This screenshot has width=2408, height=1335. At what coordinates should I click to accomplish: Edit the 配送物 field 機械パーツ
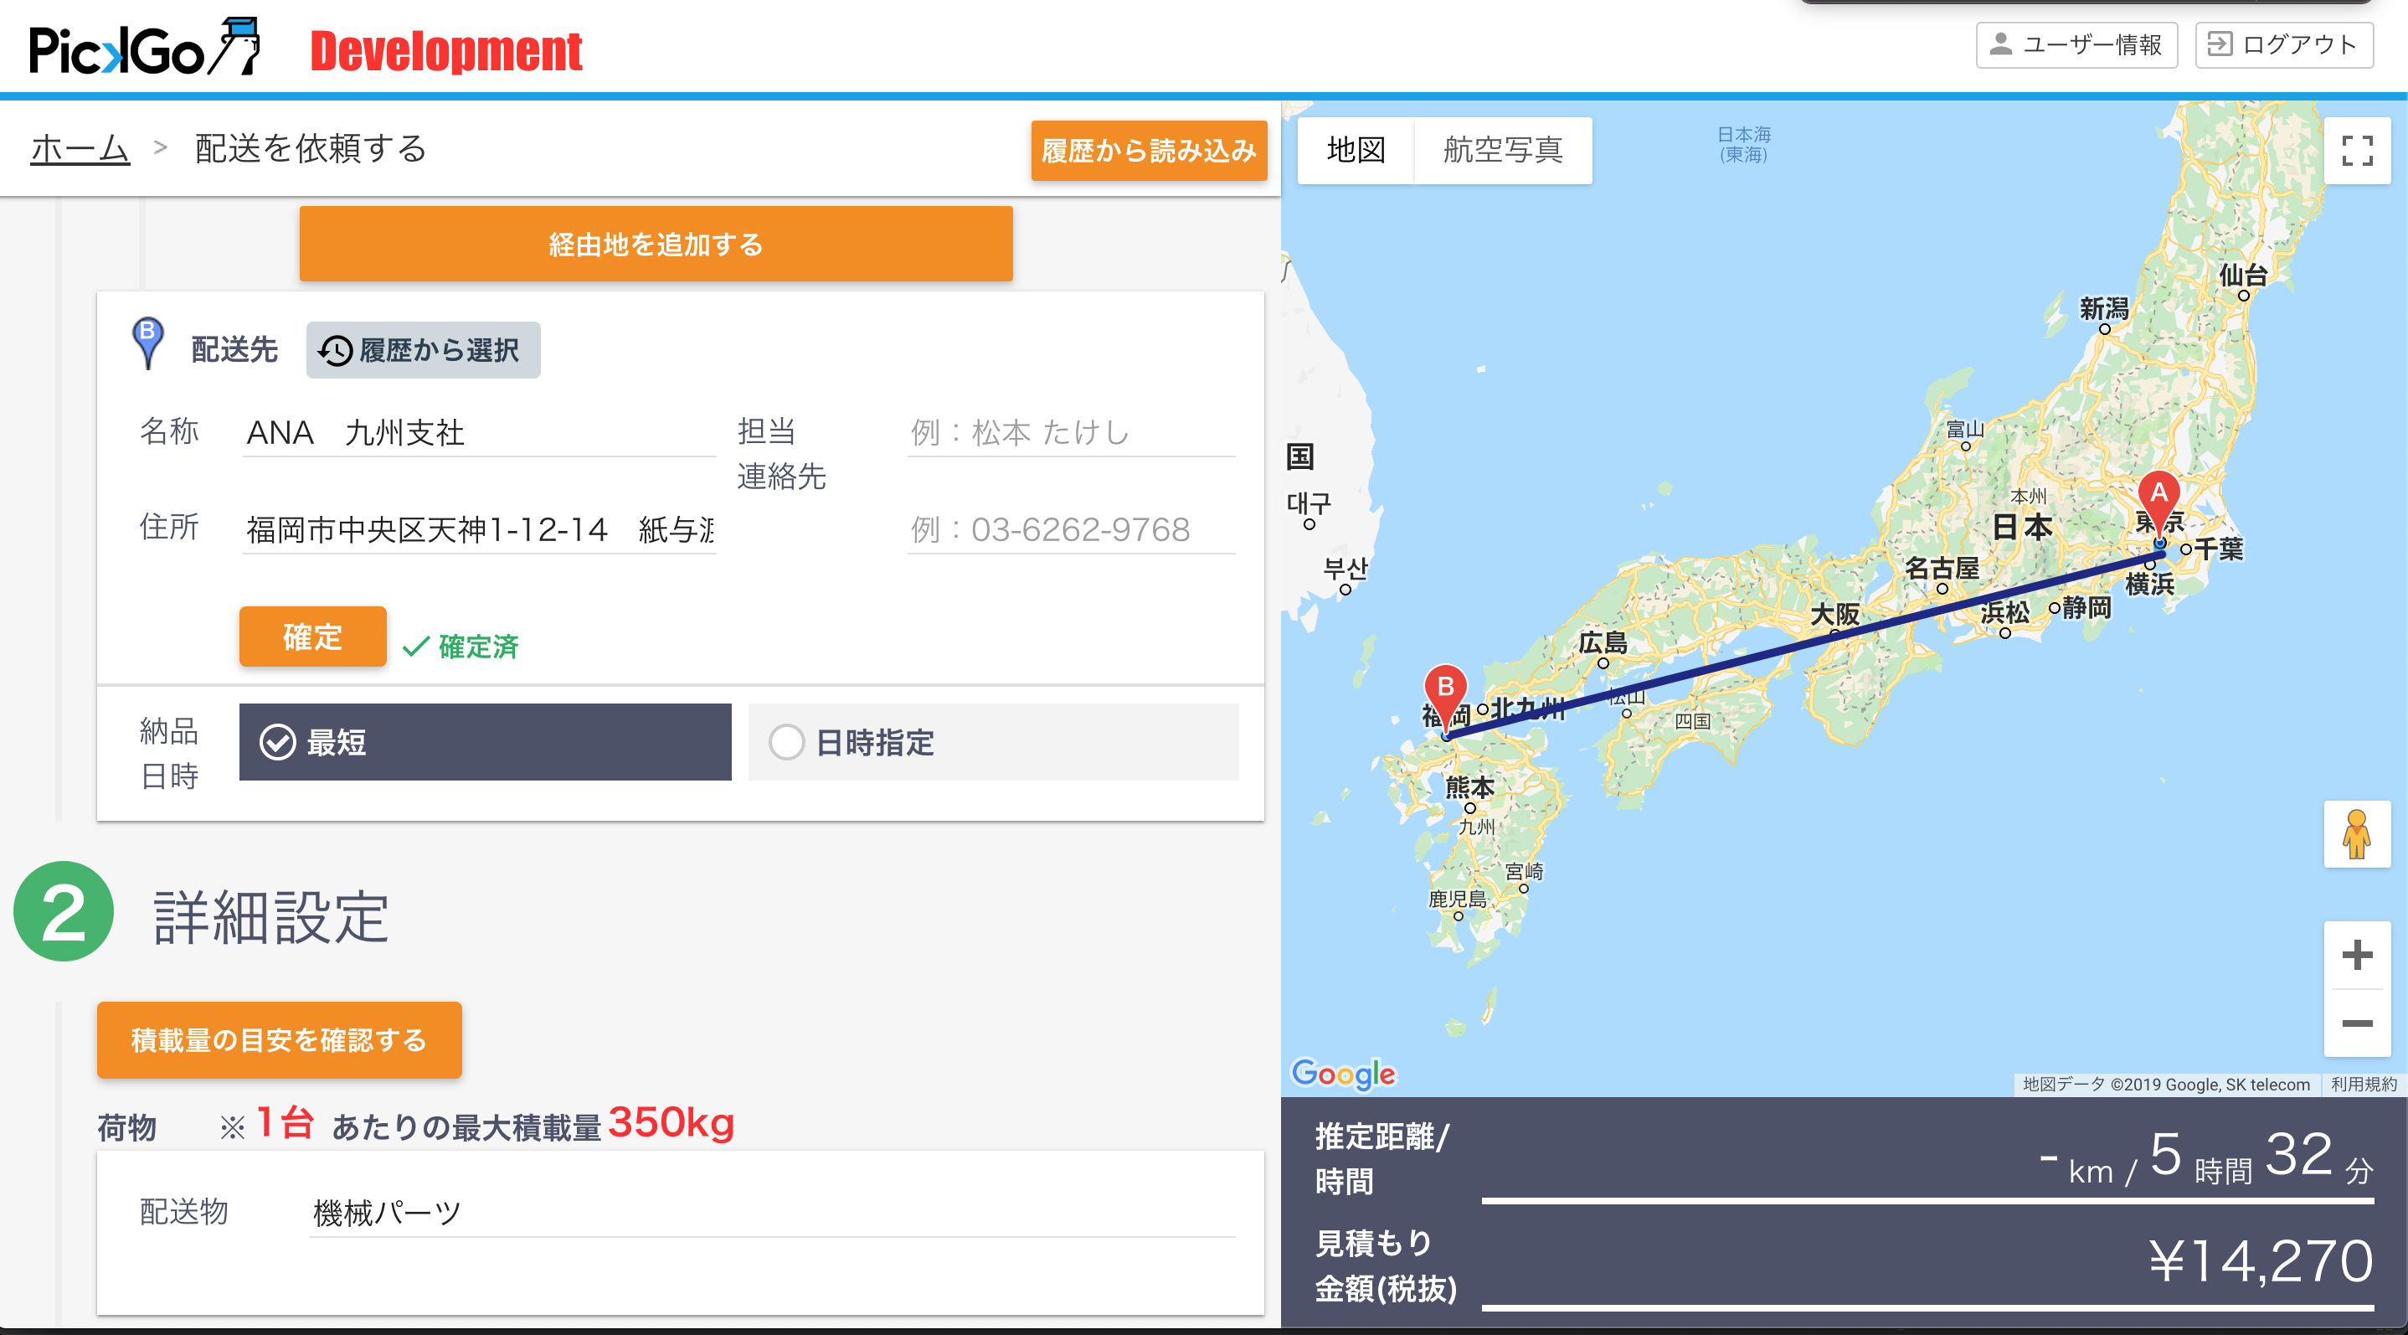click(772, 1214)
